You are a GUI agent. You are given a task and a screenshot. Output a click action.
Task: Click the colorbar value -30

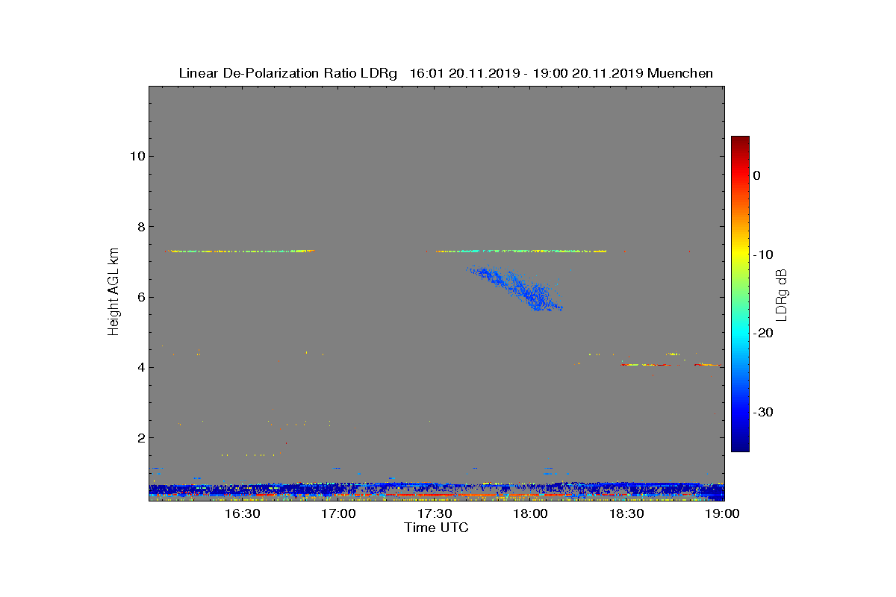pyautogui.click(x=762, y=412)
